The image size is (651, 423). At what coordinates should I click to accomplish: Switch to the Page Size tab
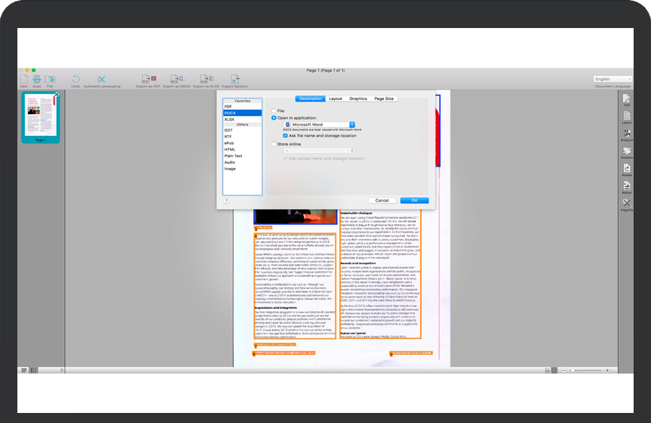[x=383, y=99]
